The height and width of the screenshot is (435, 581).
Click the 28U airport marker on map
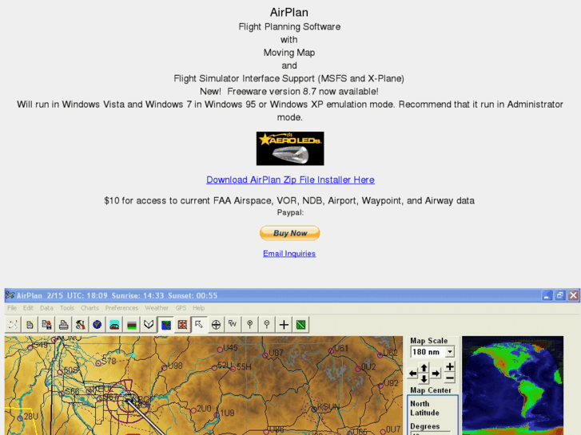click(20, 418)
